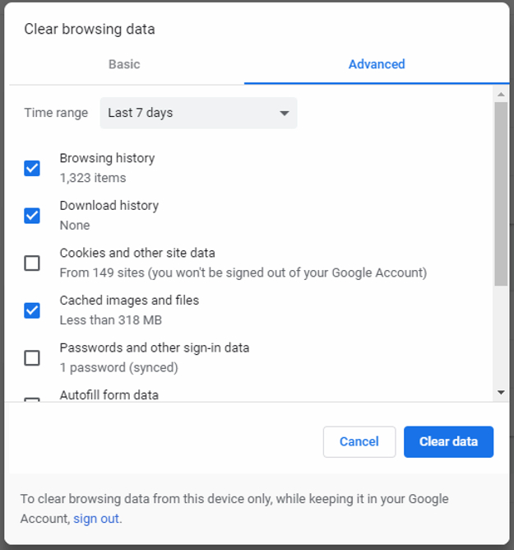Screen dimensions: 514x550
Task: Disable the Cached images and files checkbox
Action: 32,310
